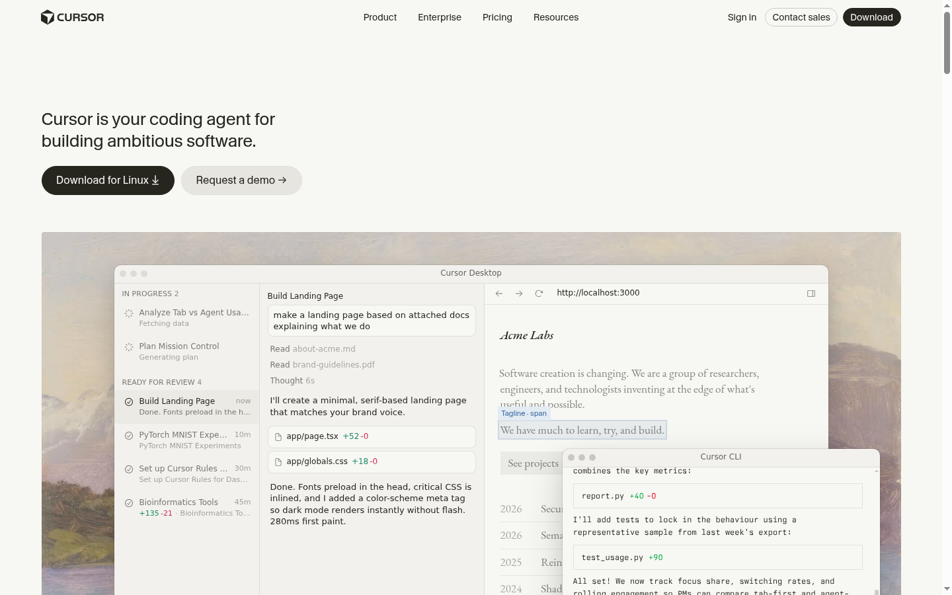Click the spinner icon for Plan Mission Control

[x=129, y=347]
